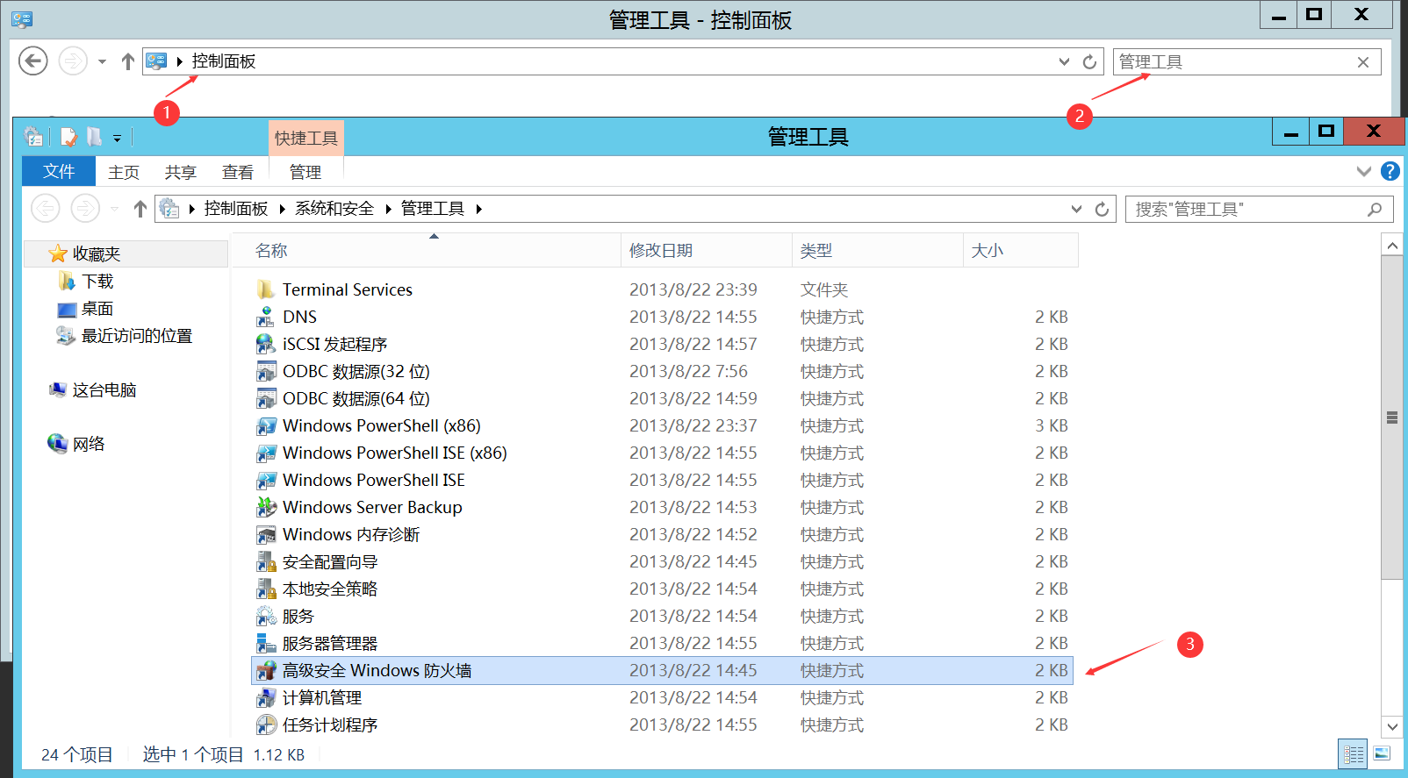
Task: Select 网络 in the navigation pane
Action: click(x=88, y=444)
